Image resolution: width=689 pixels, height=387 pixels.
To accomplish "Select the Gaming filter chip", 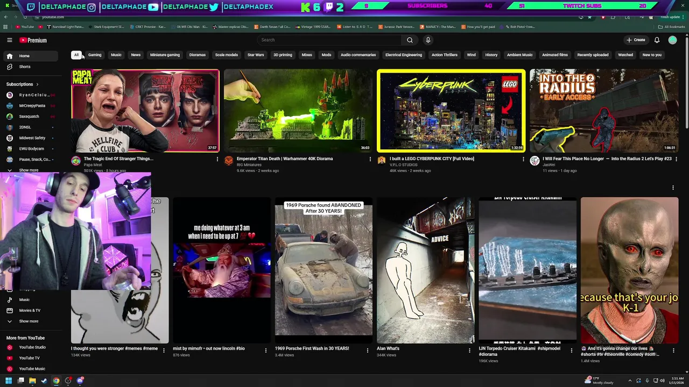I will (x=95, y=55).
